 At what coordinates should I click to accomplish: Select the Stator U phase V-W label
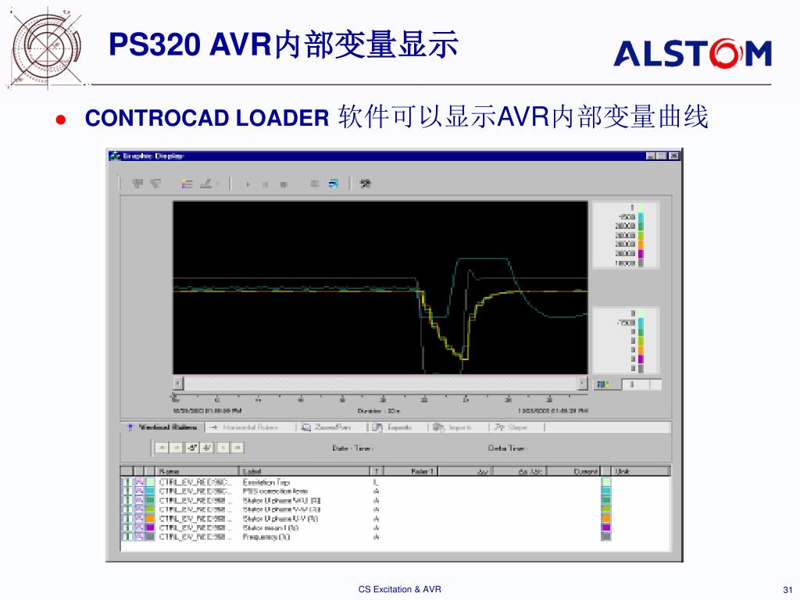click(x=281, y=509)
